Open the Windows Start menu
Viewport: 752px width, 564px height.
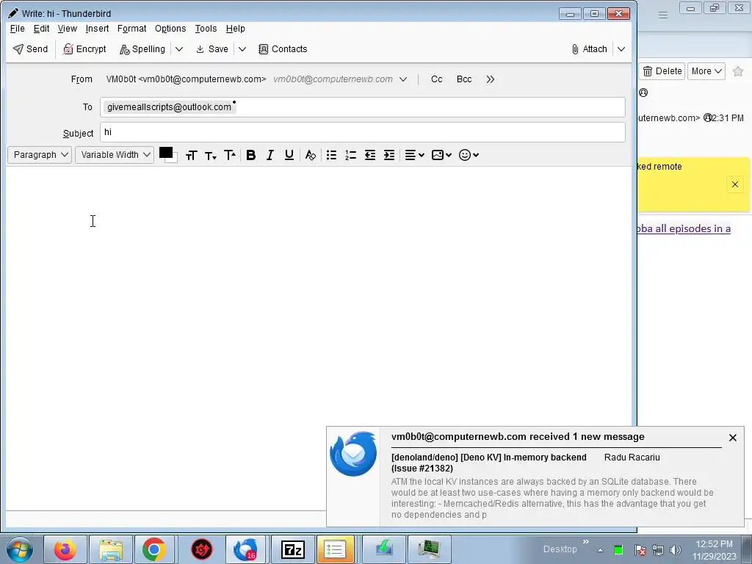(x=20, y=549)
